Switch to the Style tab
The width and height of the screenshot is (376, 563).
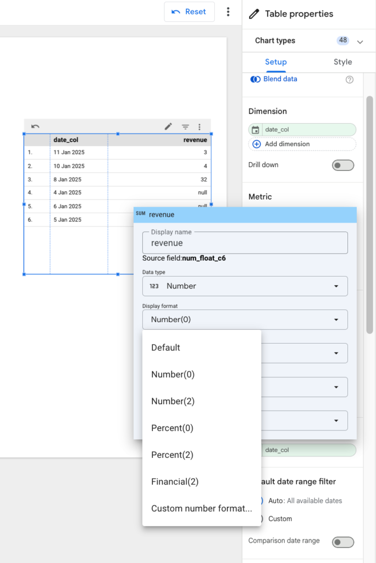pyautogui.click(x=342, y=62)
